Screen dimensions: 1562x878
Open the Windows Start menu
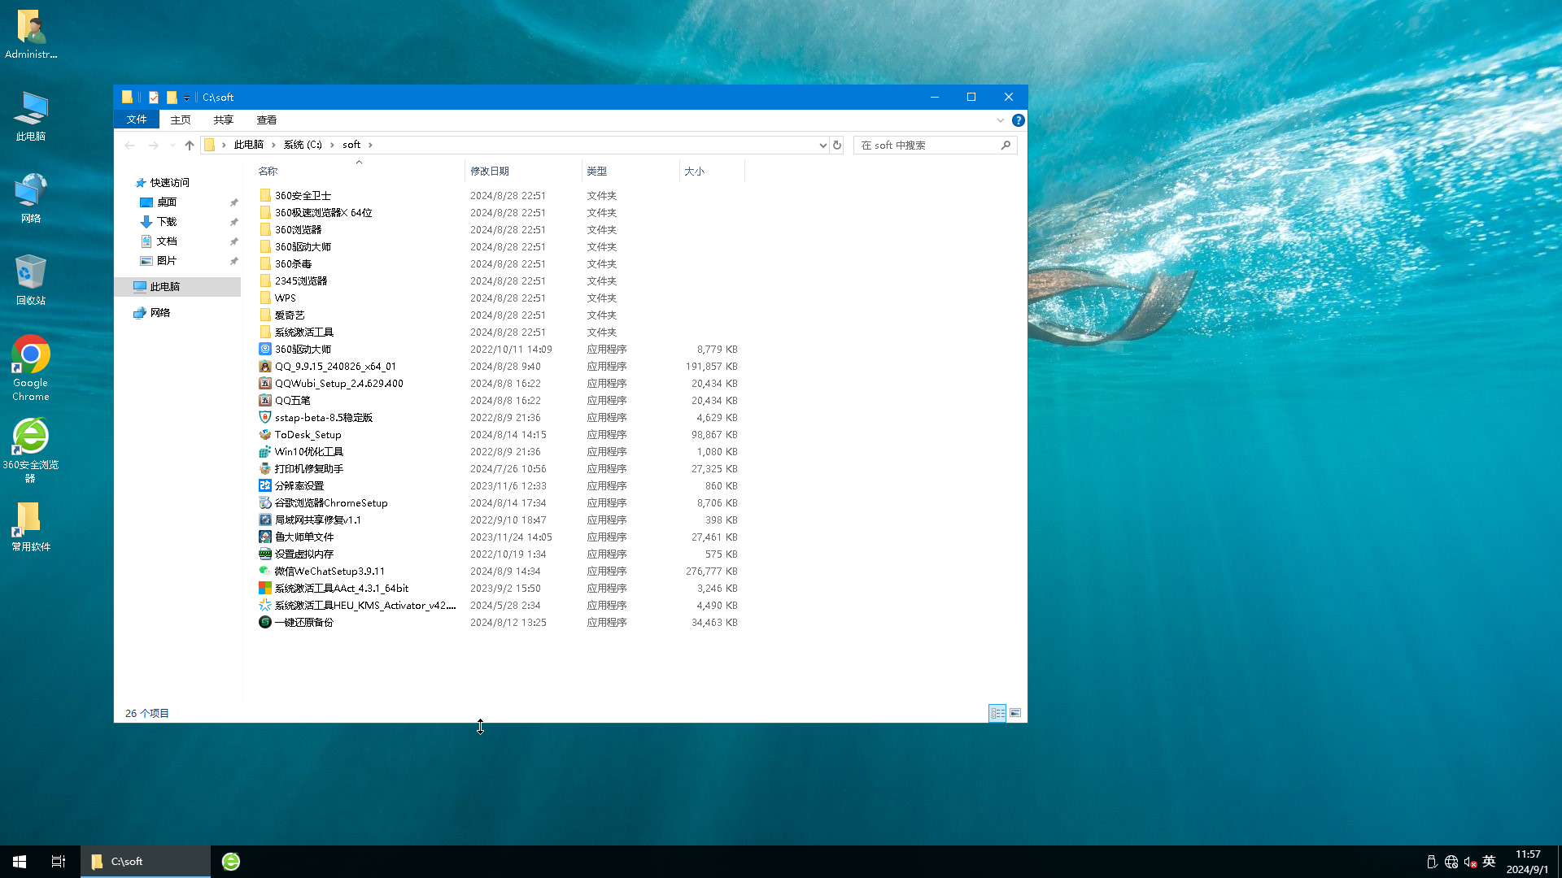pyautogui.click(x=20, y=862)
